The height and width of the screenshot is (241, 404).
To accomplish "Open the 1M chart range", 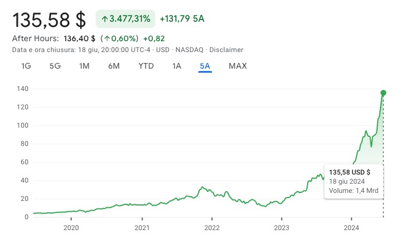I will [84, 66].
